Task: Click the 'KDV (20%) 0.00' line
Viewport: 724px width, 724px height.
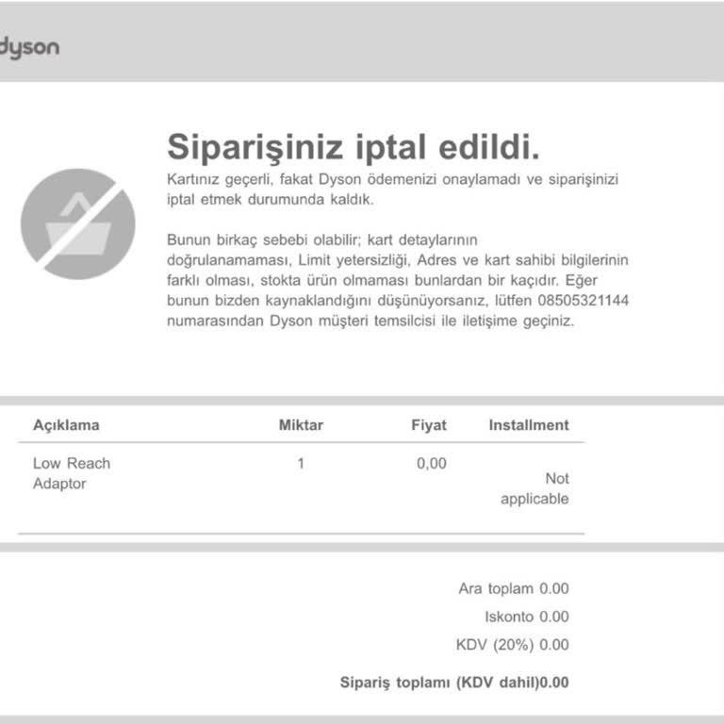Action: (513, 645)
